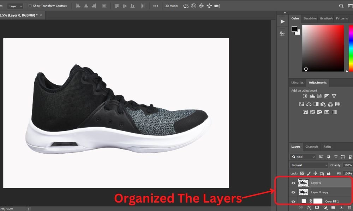353x211 pixels.
Task: Click the Align right edges icon
Action: [94, 6]
